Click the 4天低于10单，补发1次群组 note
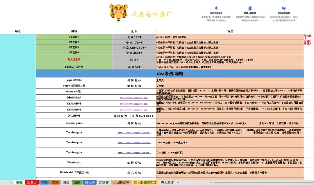Image resolution: width=314 pixels, height=185 pixels. point(230,37)
